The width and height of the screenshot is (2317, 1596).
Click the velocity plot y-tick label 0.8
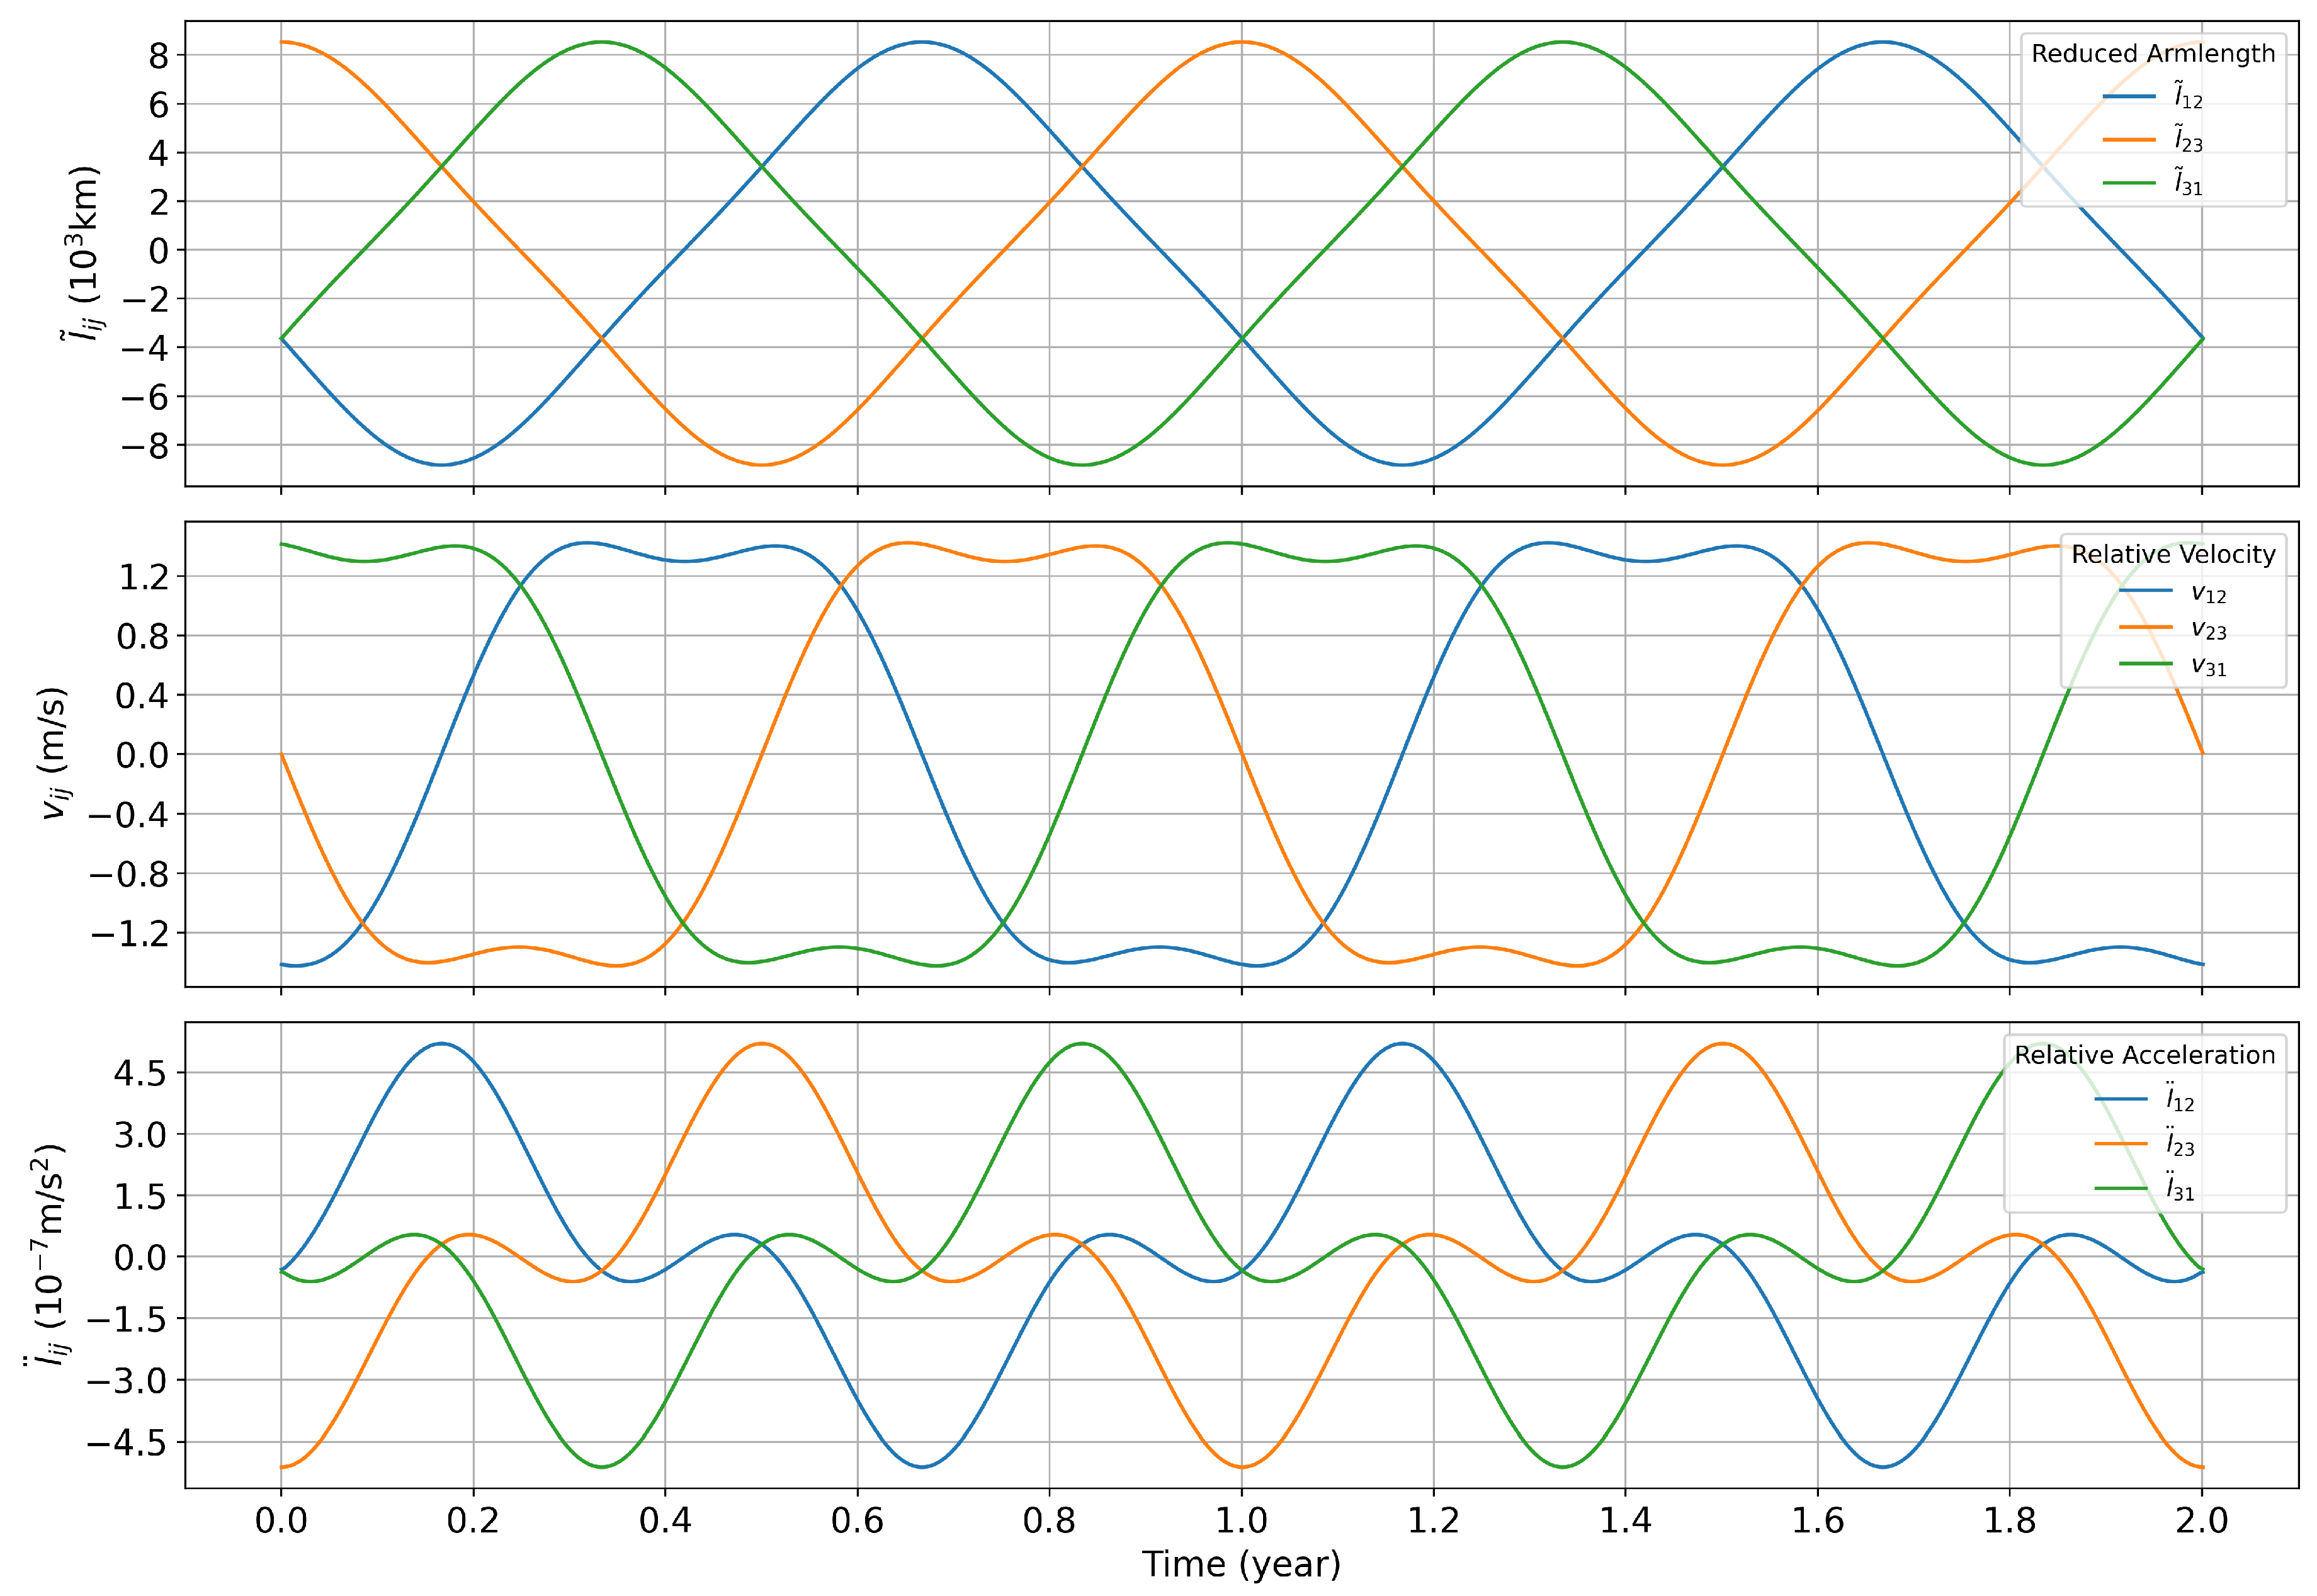[142, 636]
